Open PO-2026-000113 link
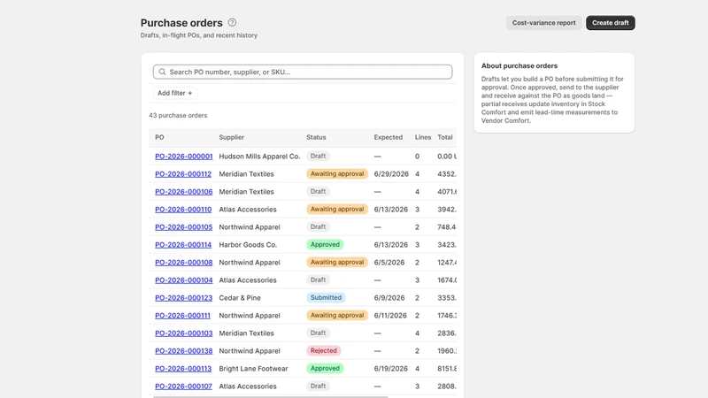708x398 pixels. click(183, 369)
